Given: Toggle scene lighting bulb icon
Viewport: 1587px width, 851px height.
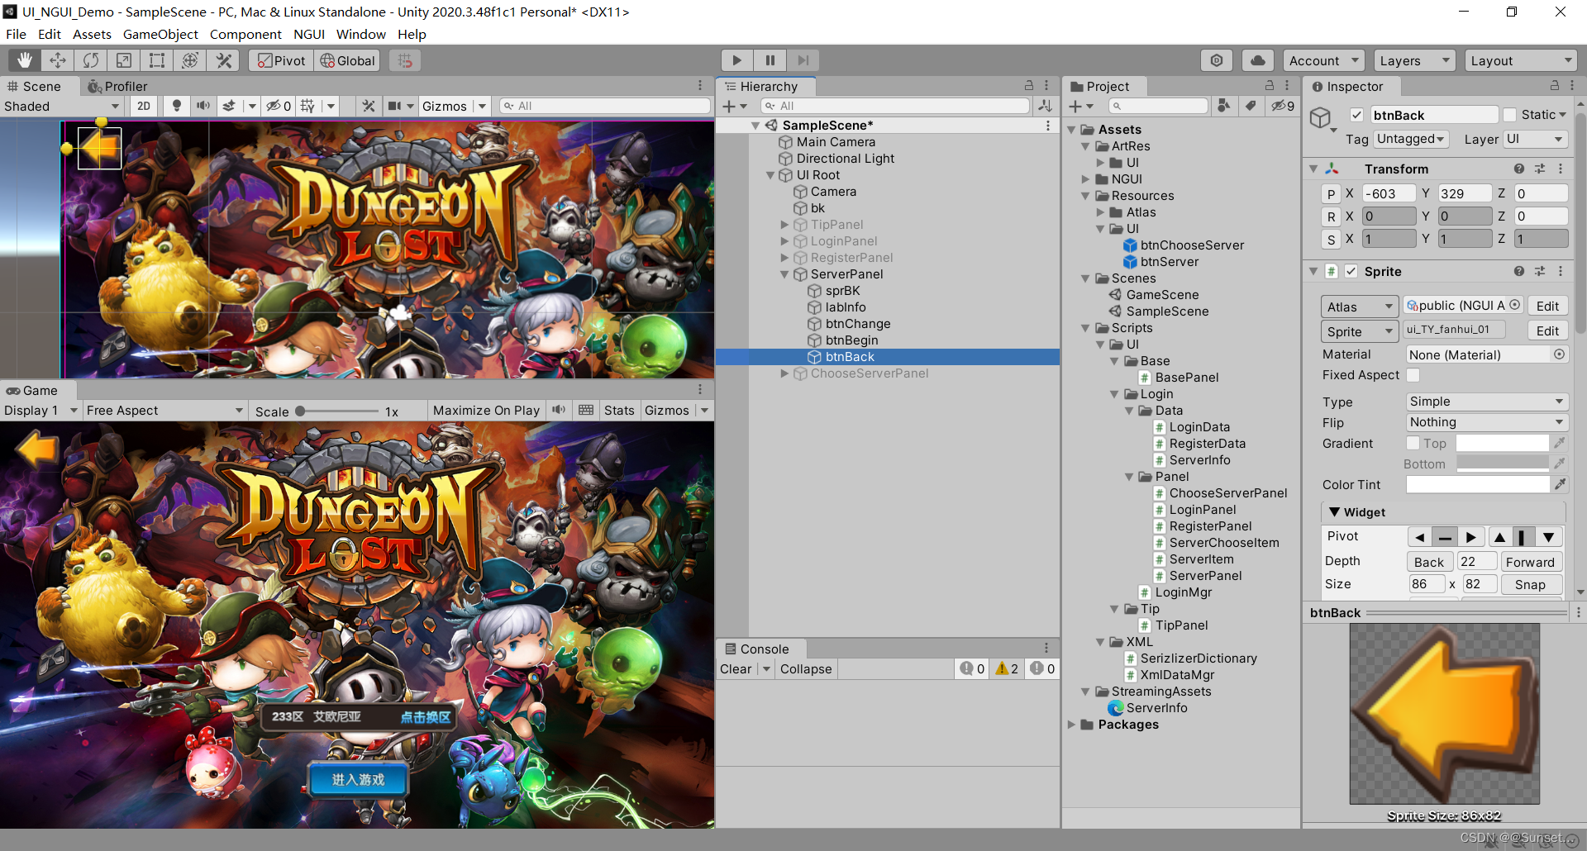Looking at the screenshot, I should pyautogui.click(x=176, y=106).
